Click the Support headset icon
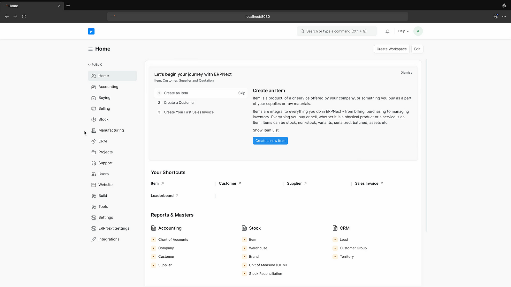 click(94, 163)
